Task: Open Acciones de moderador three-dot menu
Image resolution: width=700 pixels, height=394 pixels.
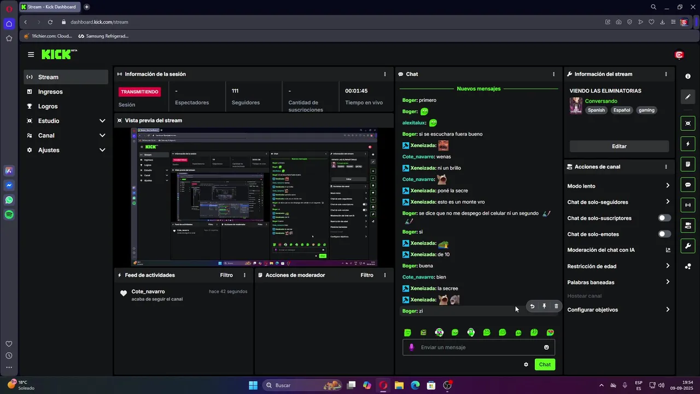Action: click(x=385, y=275)
